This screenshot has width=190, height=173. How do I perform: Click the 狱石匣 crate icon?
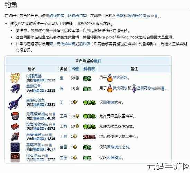point(15,157)
